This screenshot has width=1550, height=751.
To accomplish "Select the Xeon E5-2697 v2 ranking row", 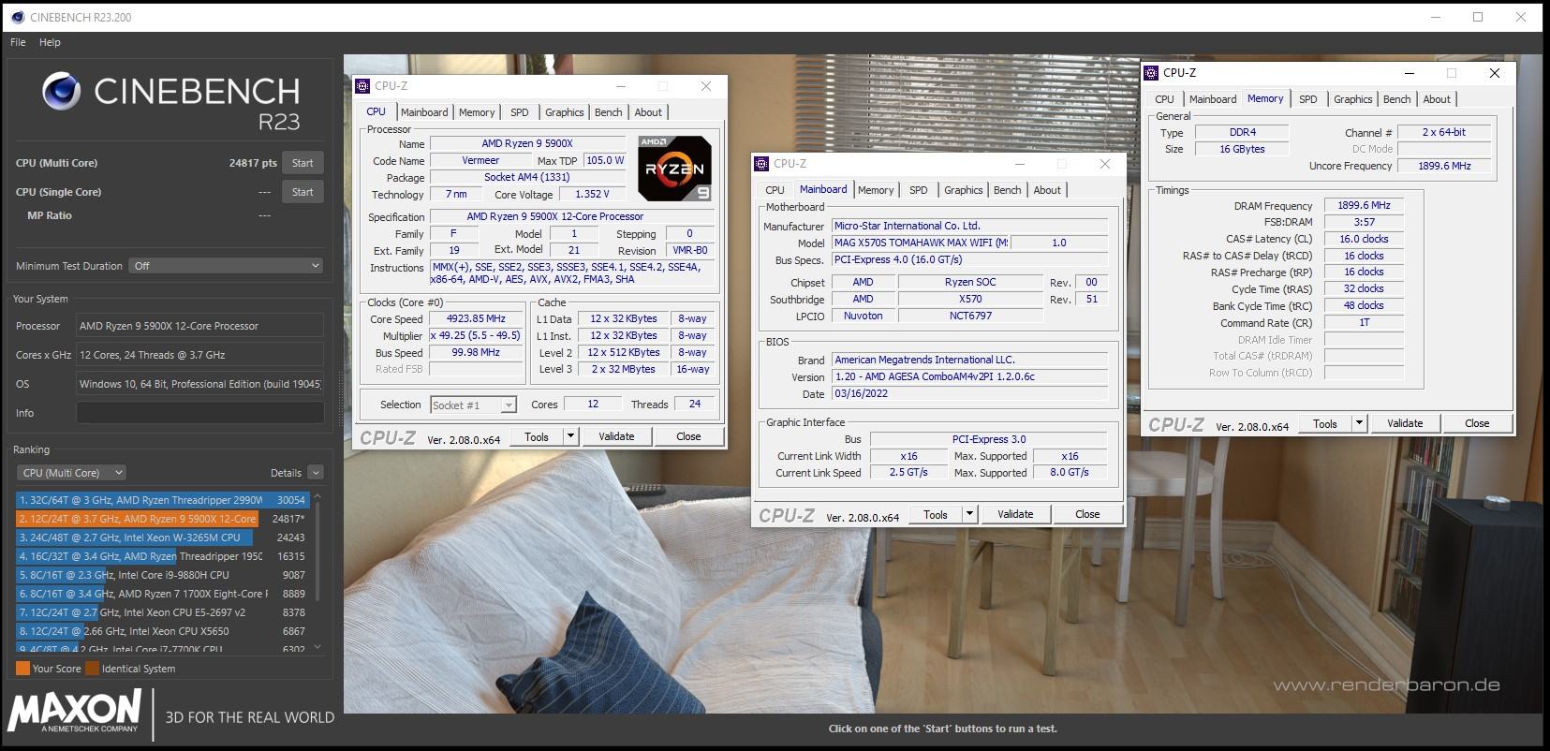I will point(162,612).
